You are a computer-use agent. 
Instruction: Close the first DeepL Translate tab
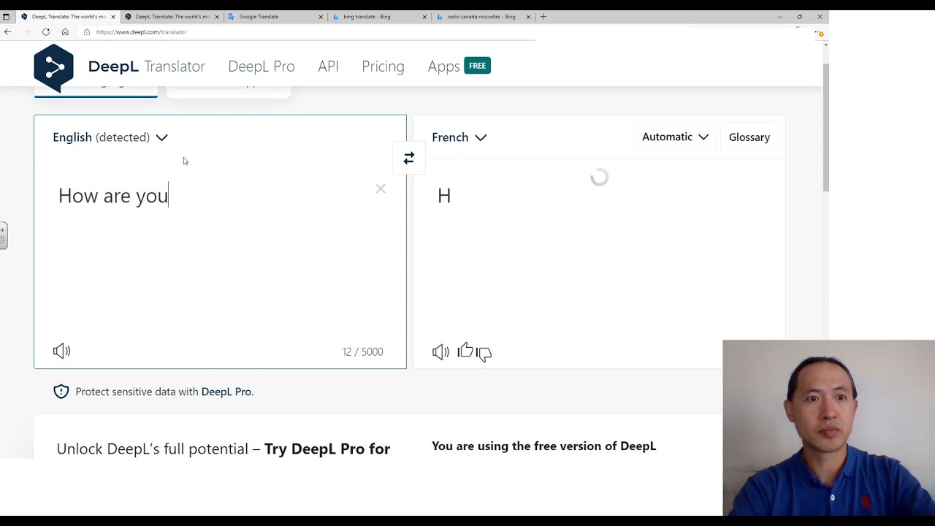coord(113,17)
